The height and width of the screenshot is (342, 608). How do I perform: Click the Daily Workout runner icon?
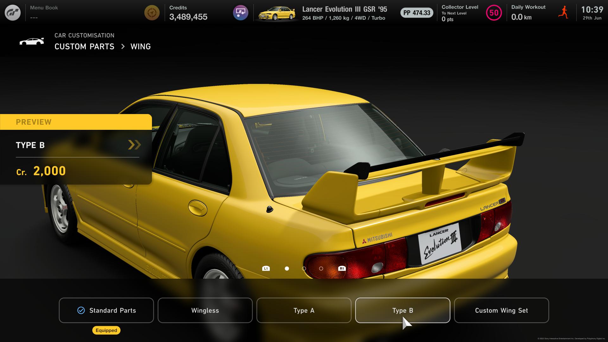pos(564,13)
